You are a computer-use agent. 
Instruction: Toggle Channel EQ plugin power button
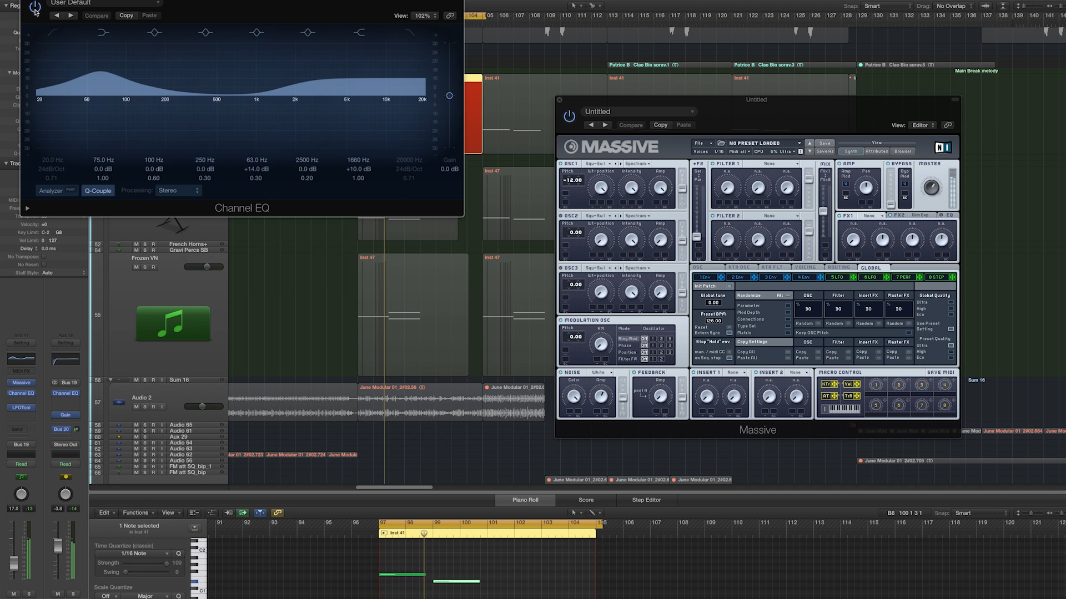35,7
